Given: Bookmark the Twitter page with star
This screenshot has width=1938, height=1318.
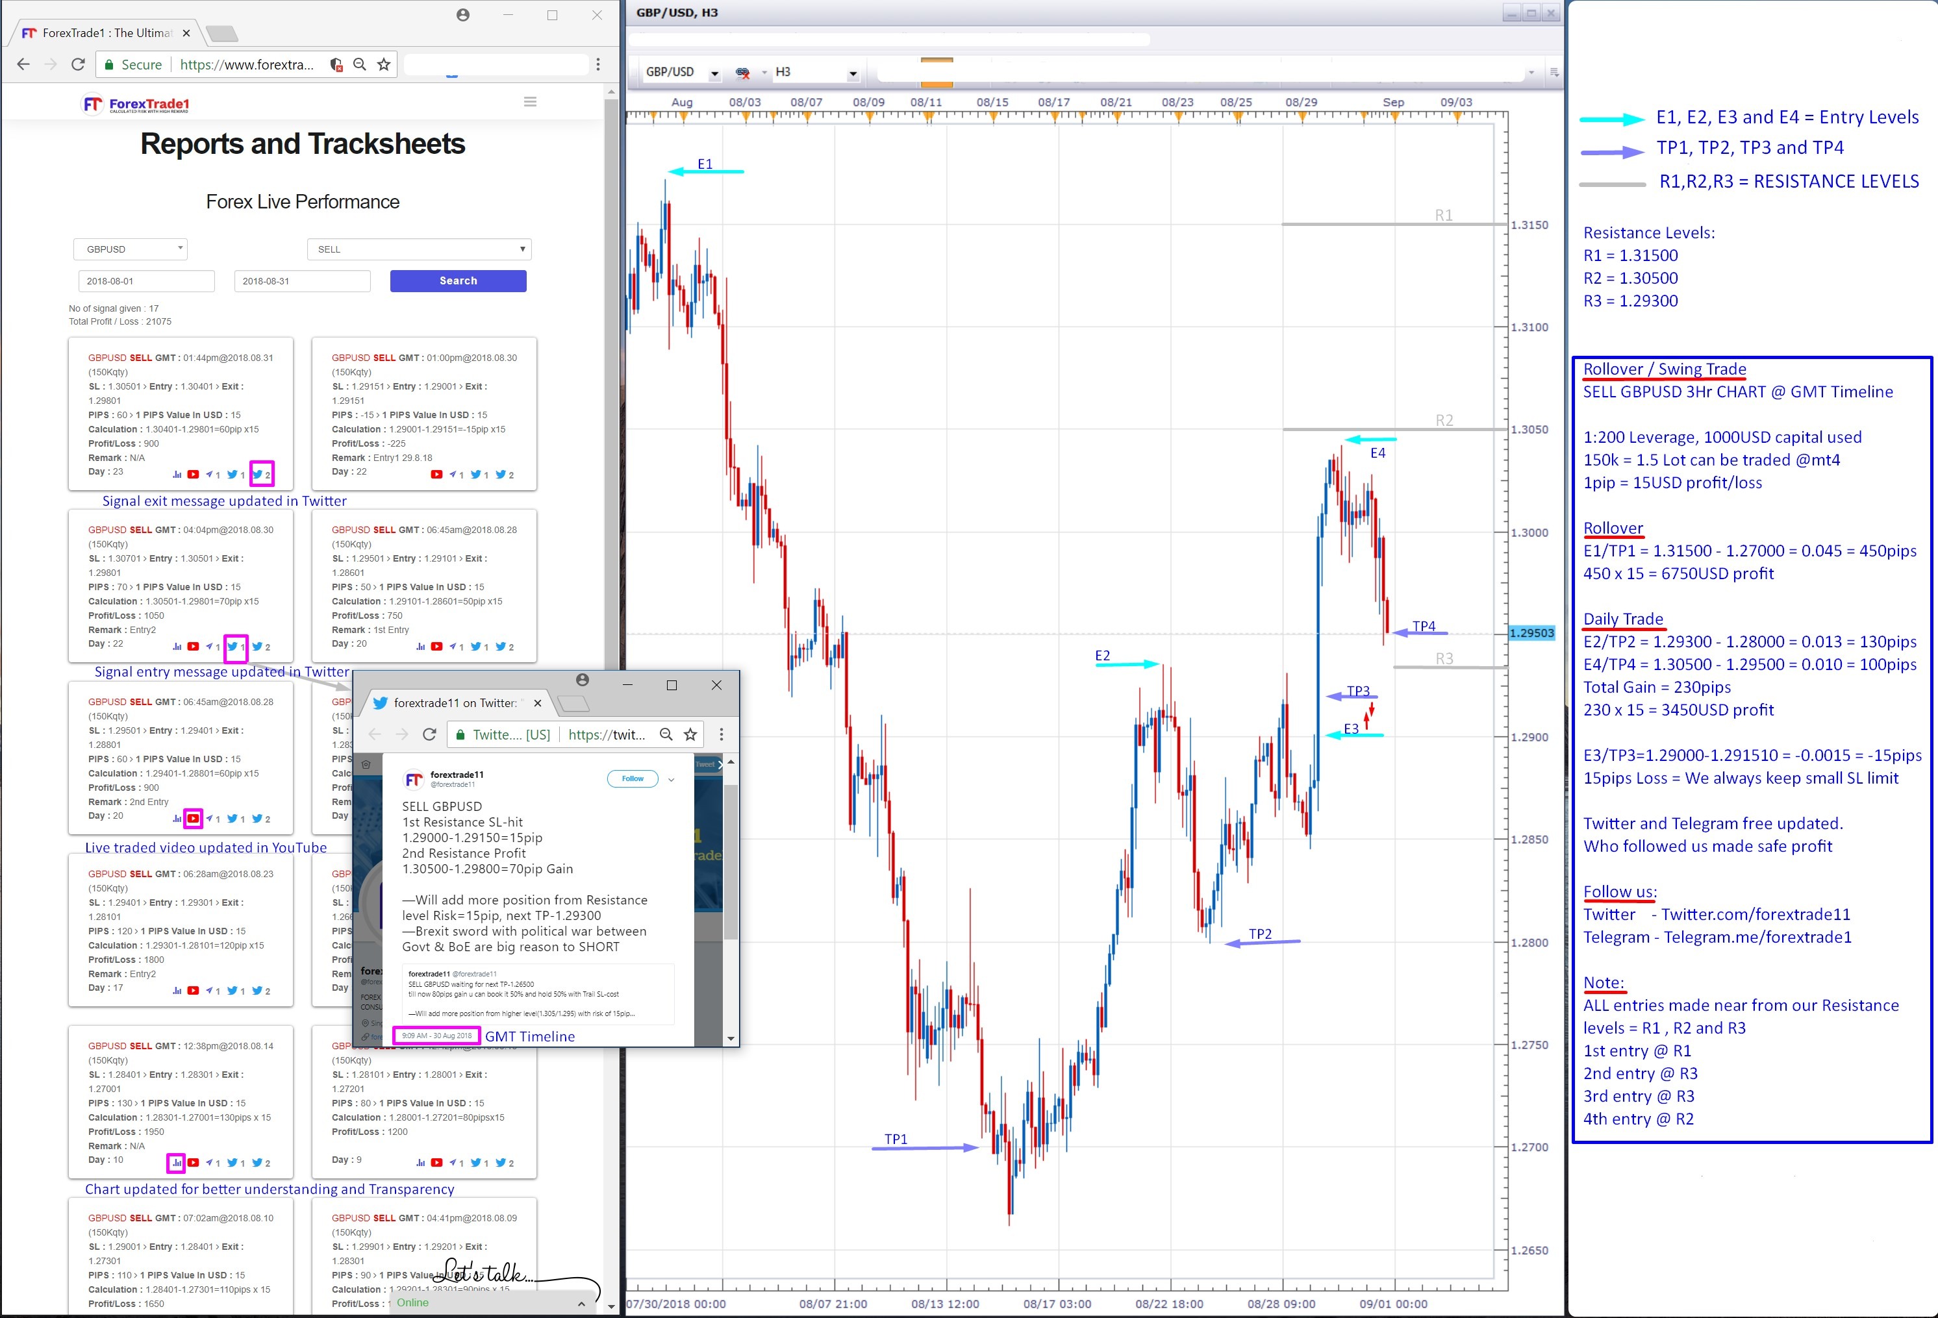Looking at the screenshot, I should point(690,734).
